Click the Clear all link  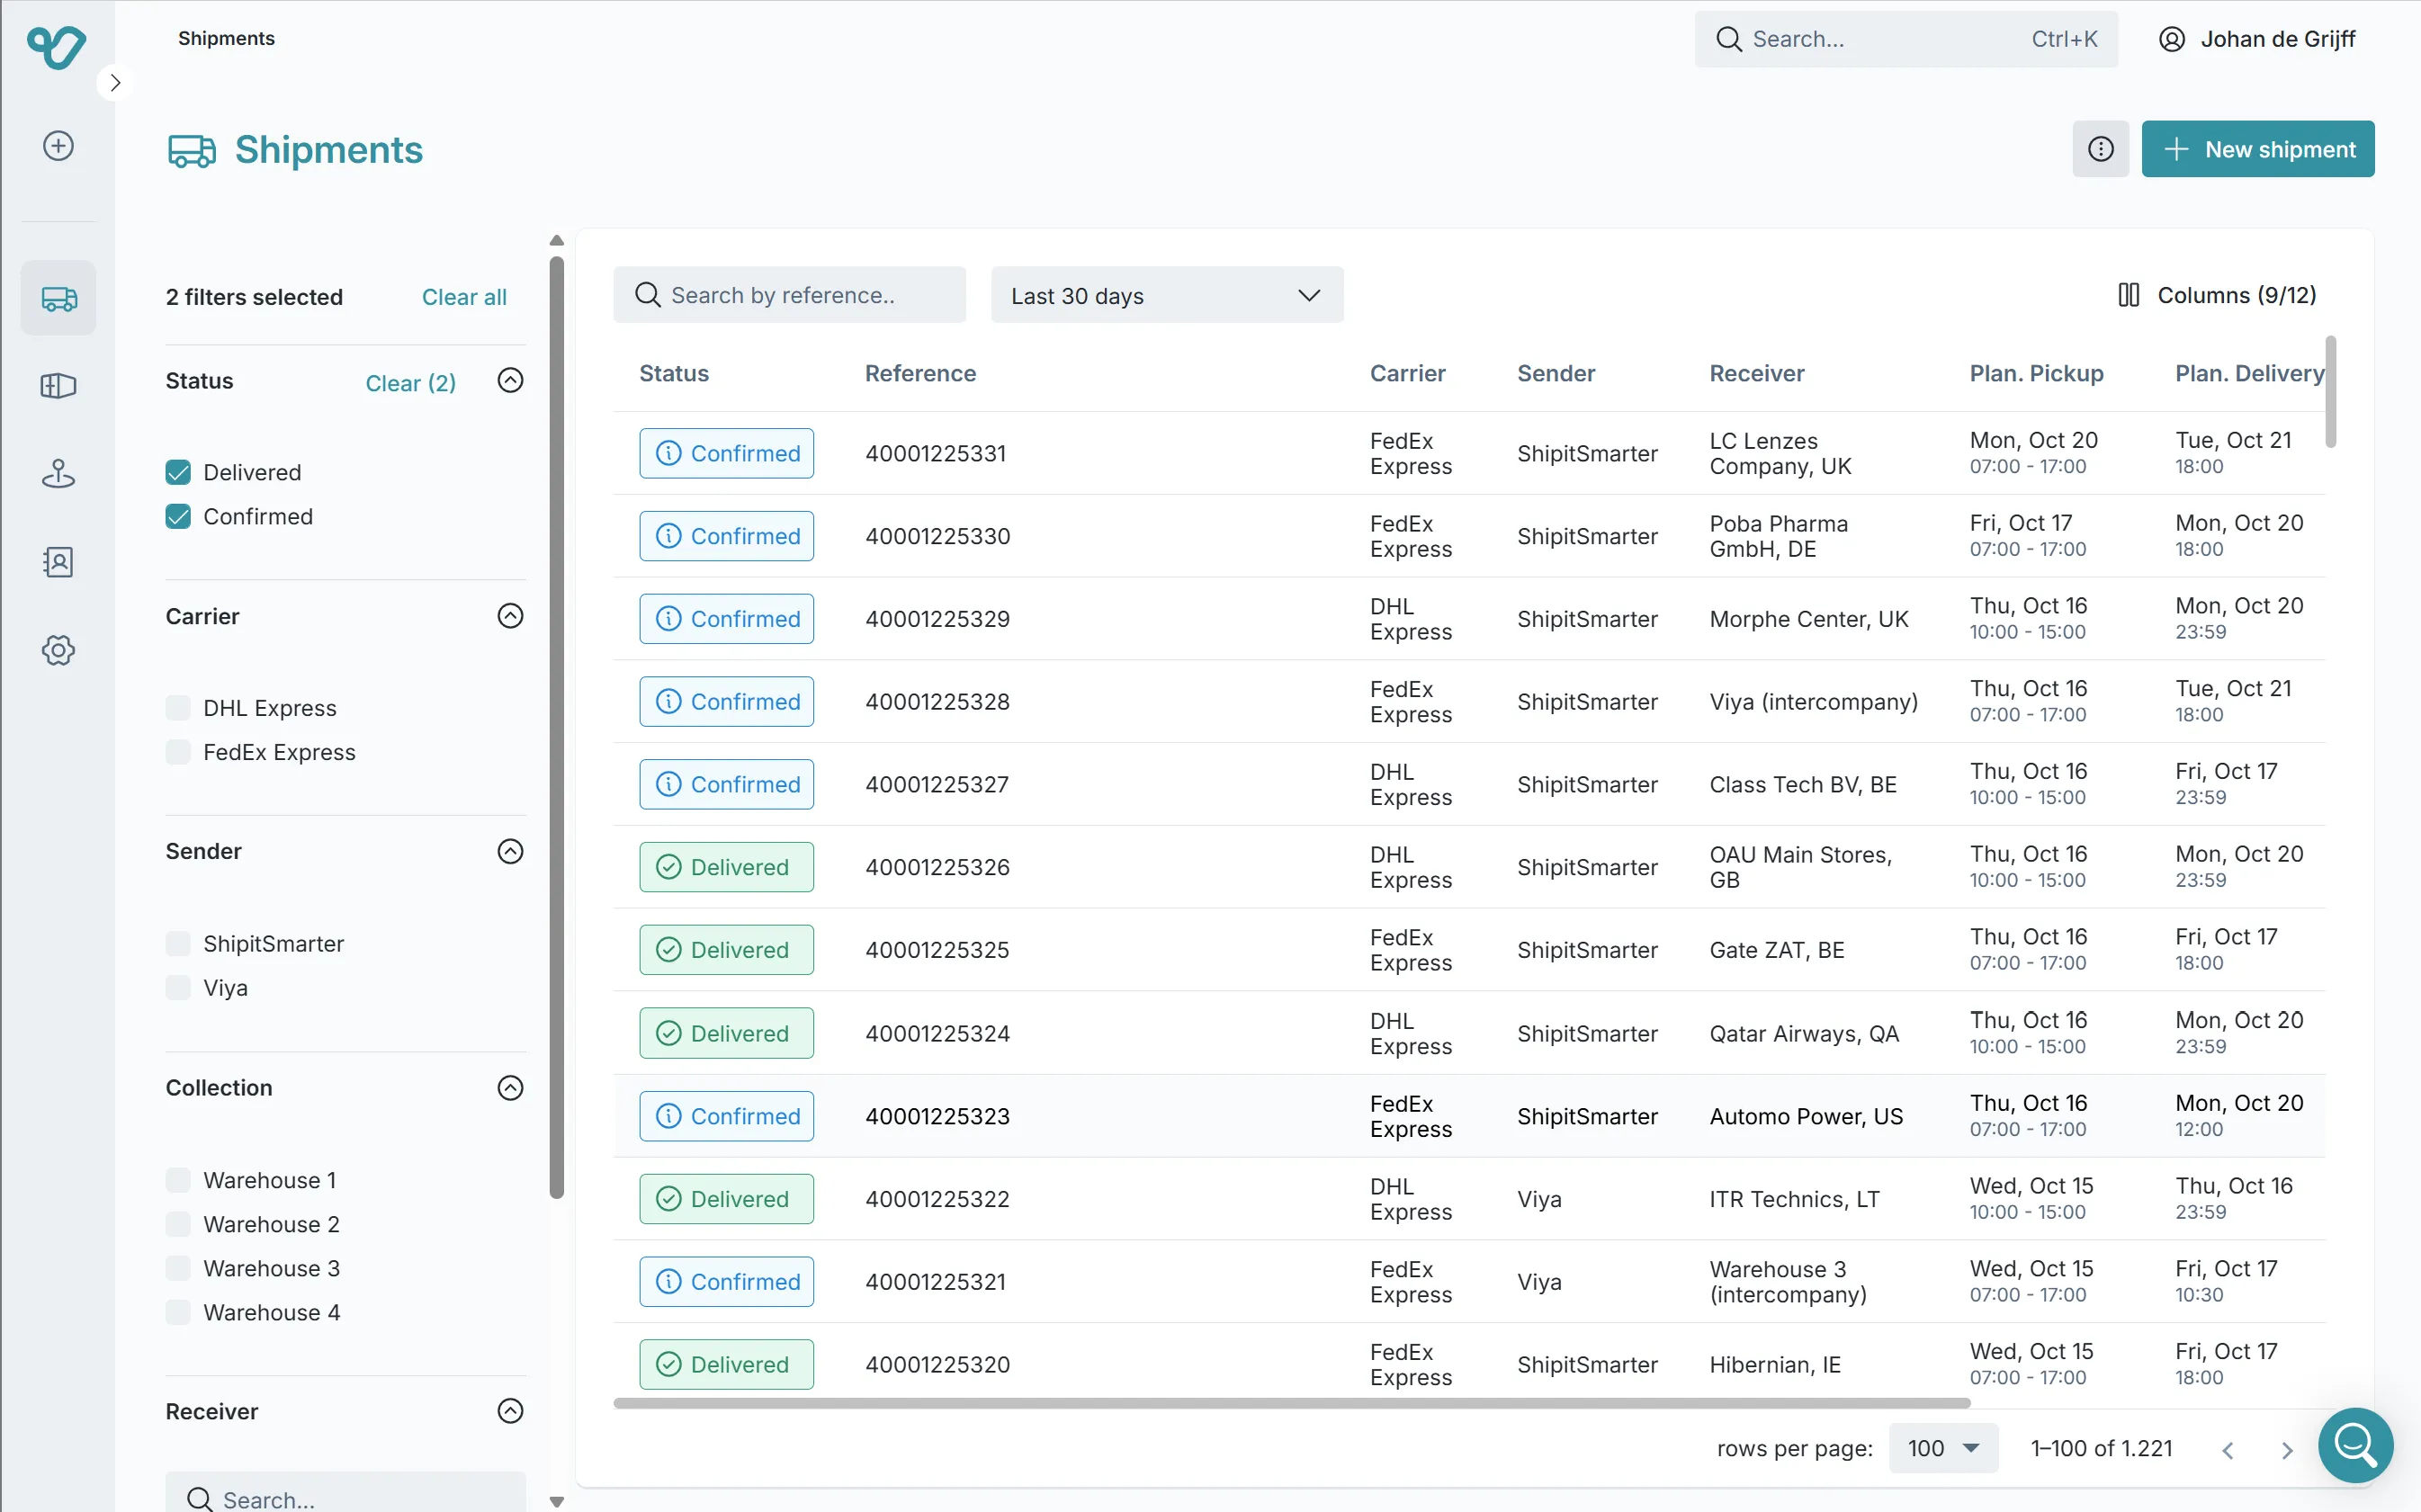[x=463, y=296]
